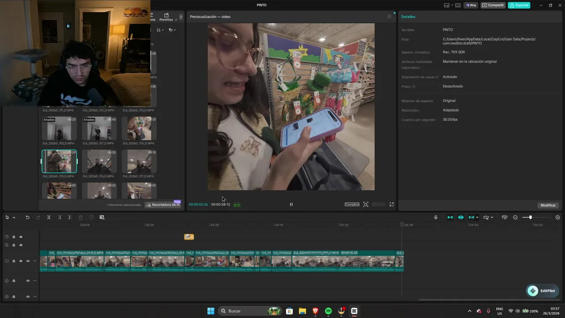This screenshot has height=318, width=565.
Task: Show hidden system tray icons
Action: pos(469,311)
